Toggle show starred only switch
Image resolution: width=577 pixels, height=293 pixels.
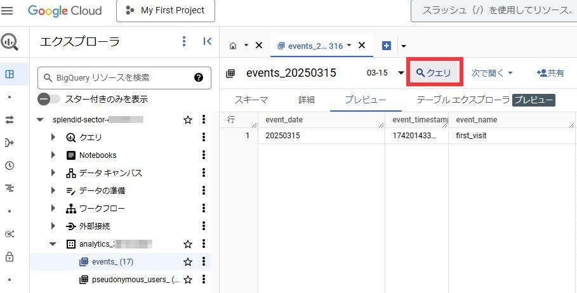(49, 100)
